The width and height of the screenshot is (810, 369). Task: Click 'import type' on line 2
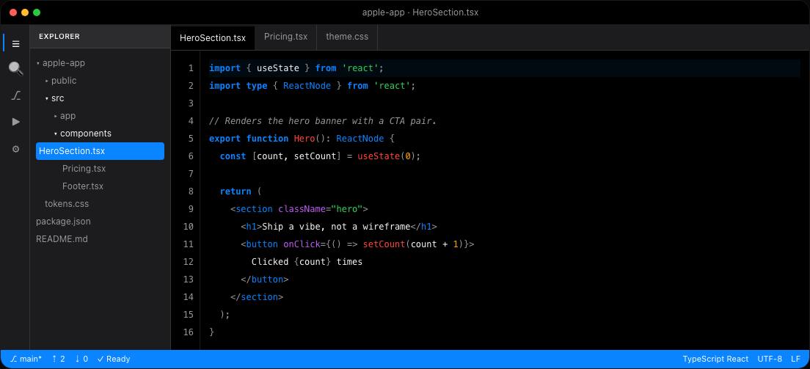[x=238, y=86]
